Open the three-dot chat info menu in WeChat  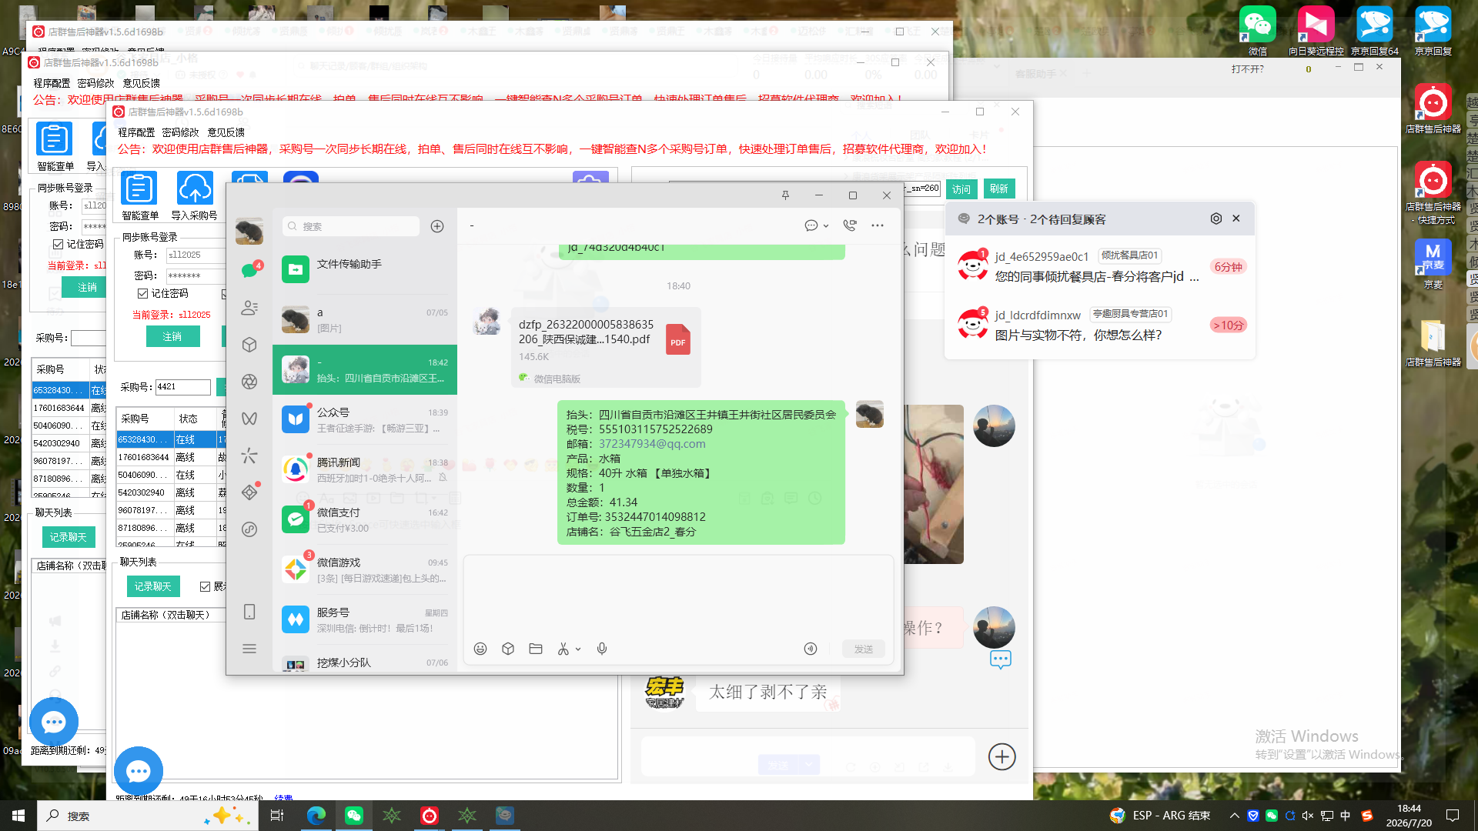coord(878,225)
